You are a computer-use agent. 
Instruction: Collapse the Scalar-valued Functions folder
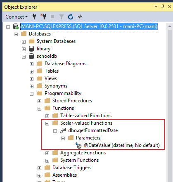47,123
